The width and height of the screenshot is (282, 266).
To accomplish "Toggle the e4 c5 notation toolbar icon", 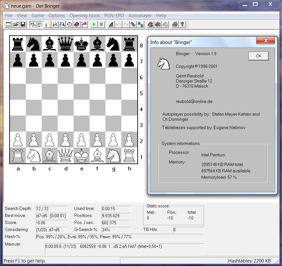I will [33, 24].
